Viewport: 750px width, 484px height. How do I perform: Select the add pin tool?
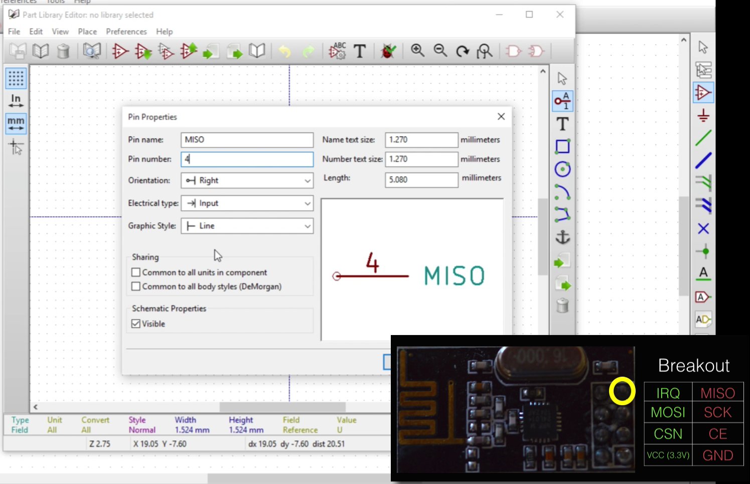(562, 101)
